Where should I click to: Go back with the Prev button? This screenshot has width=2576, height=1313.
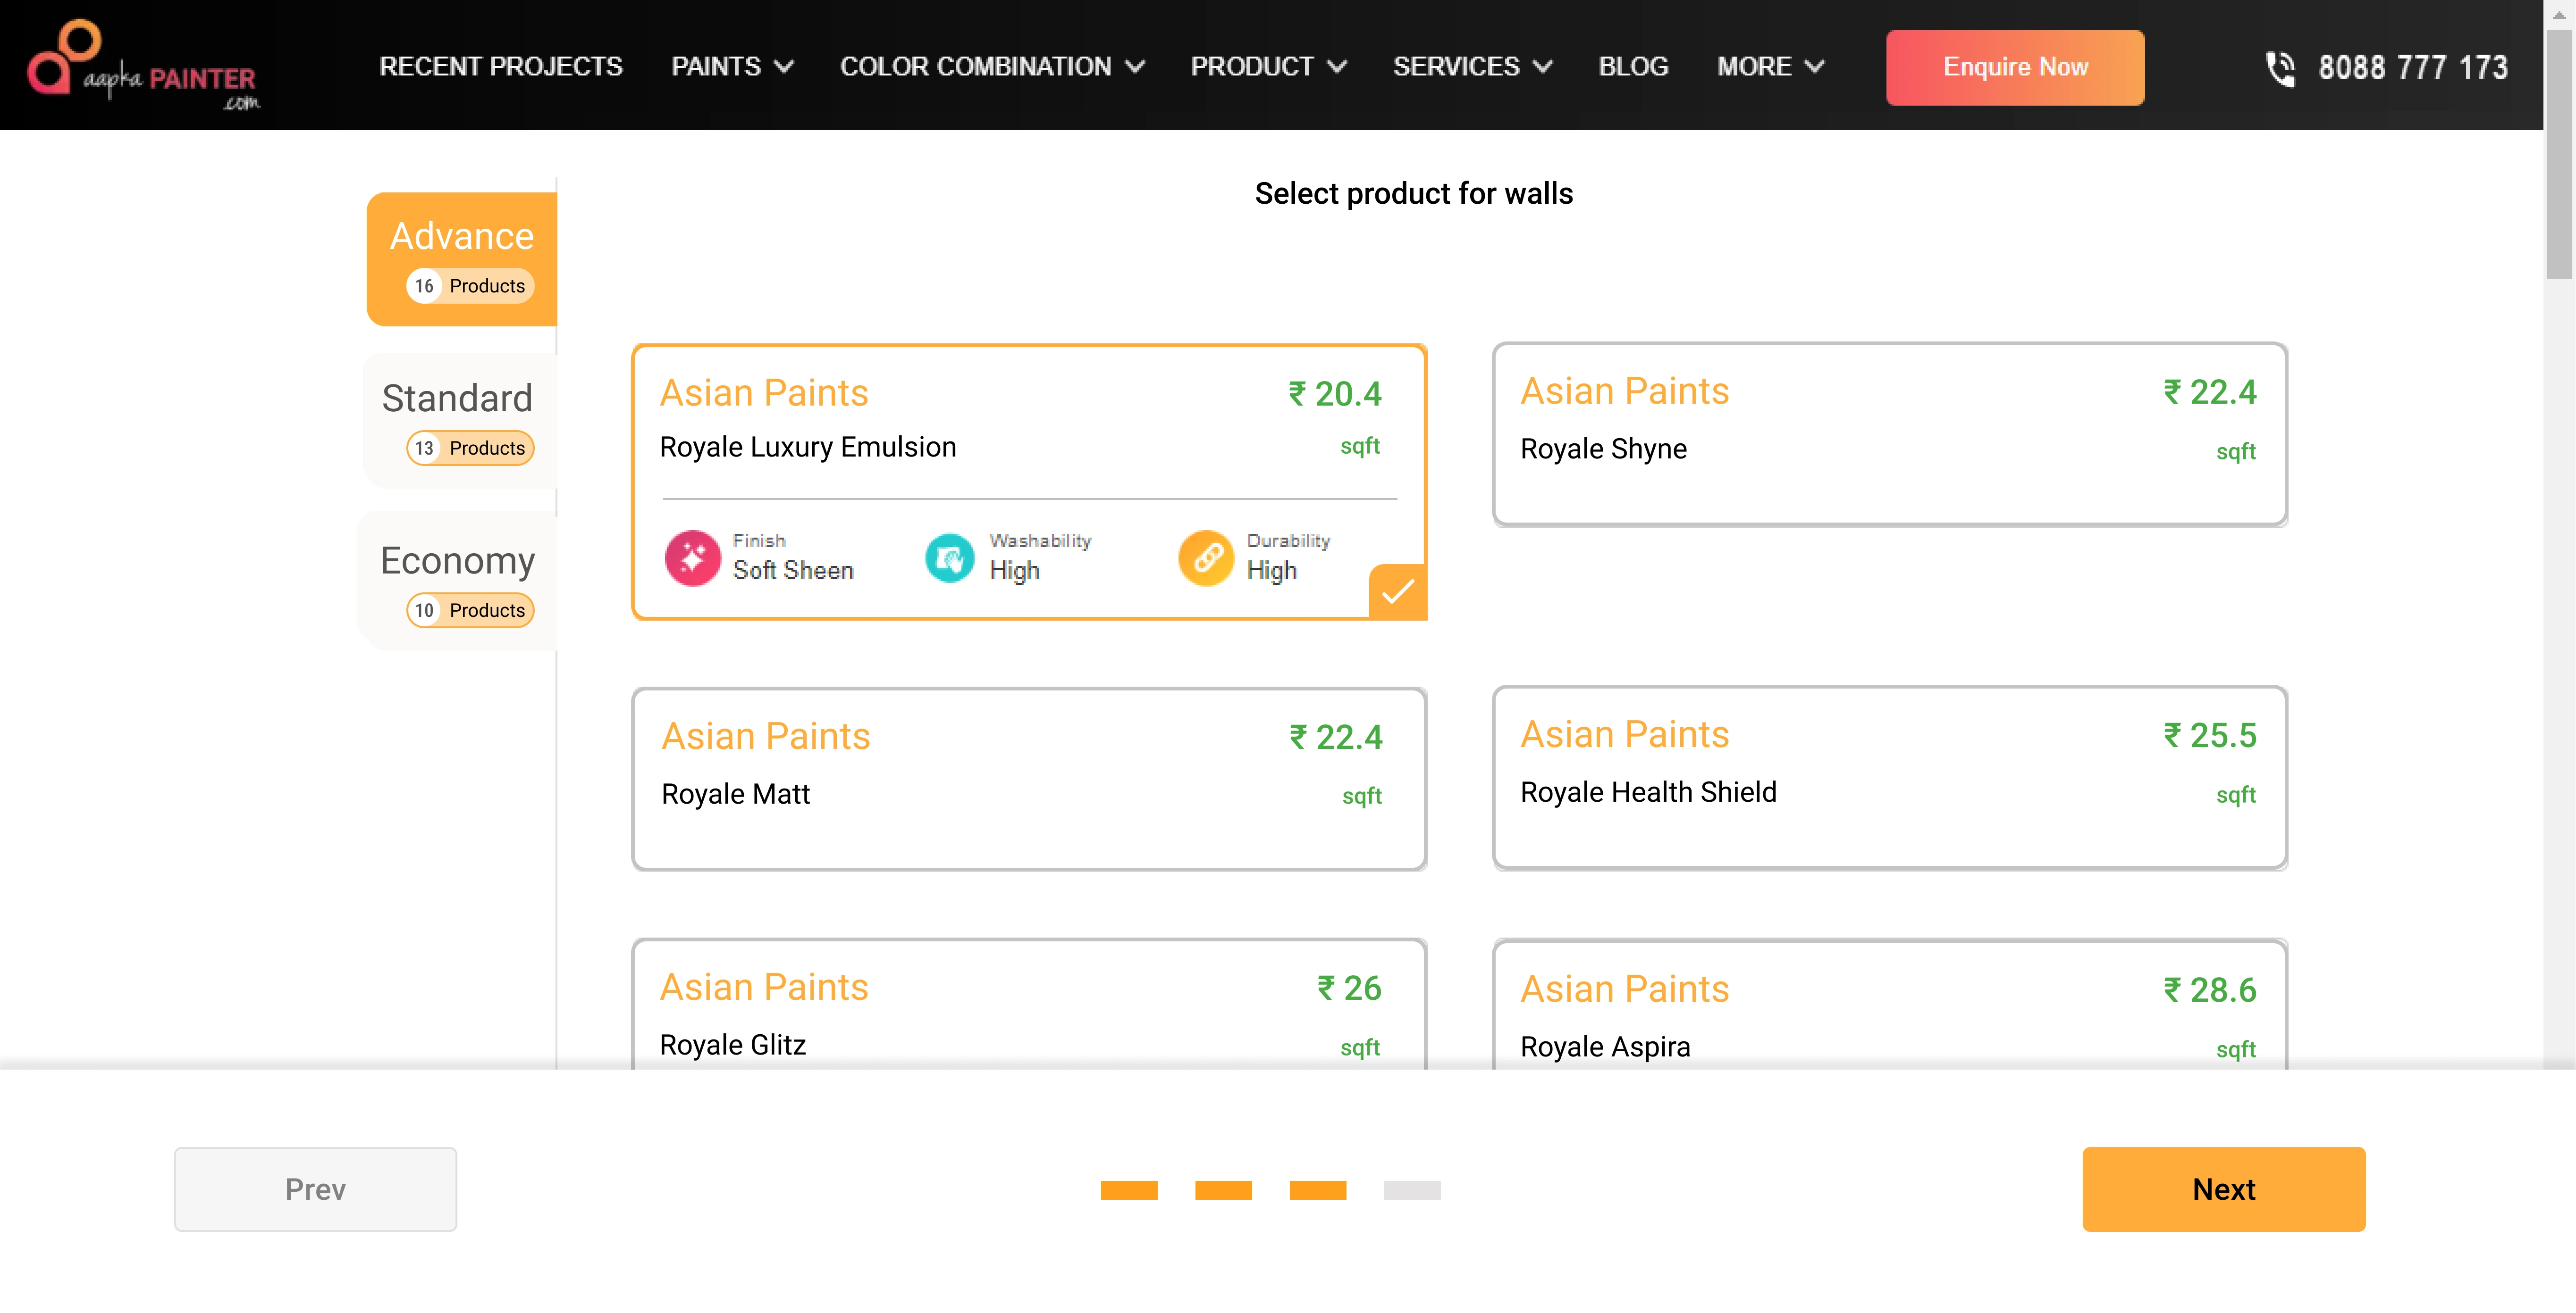click(x=315, y=1189)
